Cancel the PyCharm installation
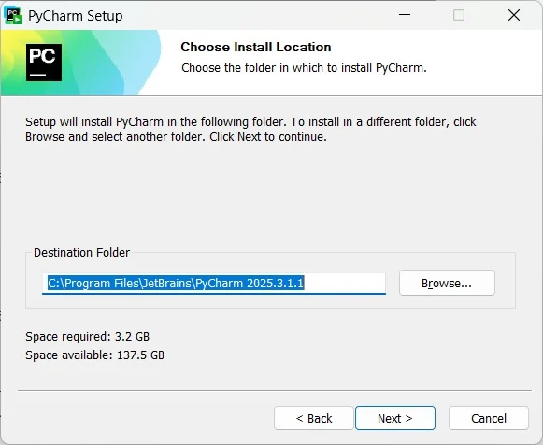This screenshot has width=543, height=445. point(489,418)
